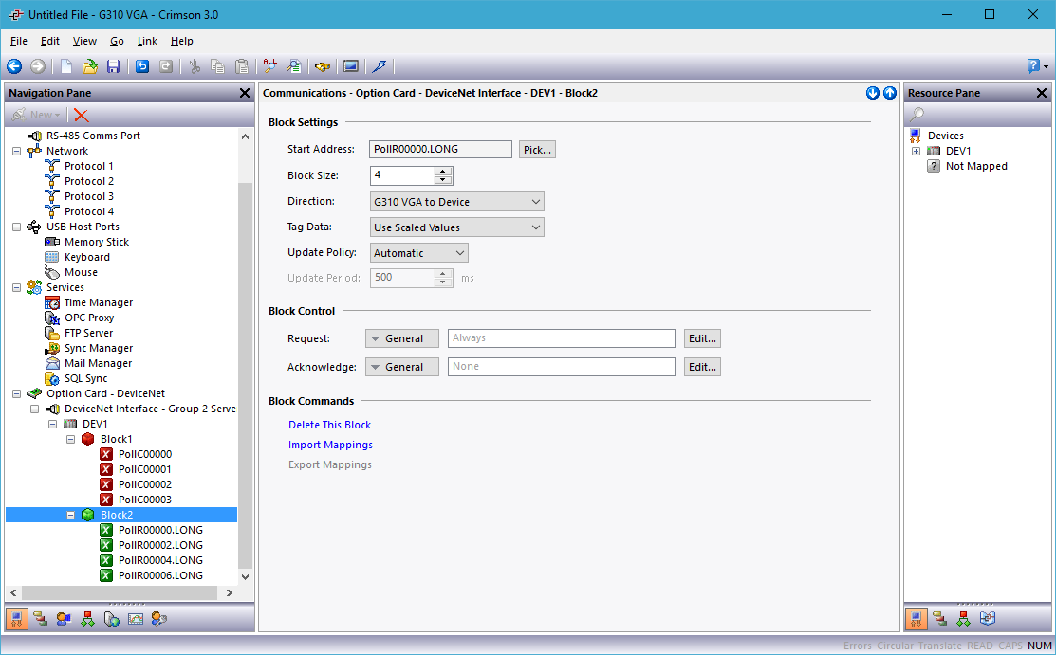
Task: Click the red X delete icon in Navigation Pane
Action: pyautogui.click(x=82, y=115)
